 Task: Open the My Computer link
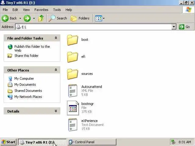pos(24,78)
